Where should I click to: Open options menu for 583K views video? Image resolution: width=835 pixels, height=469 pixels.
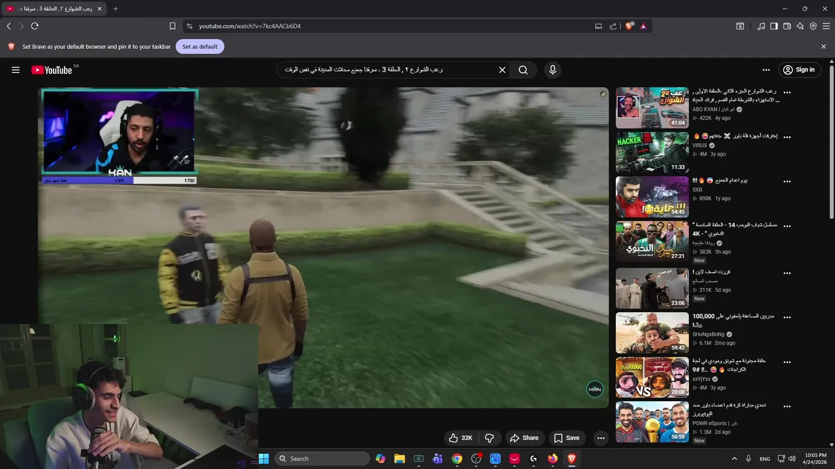(787, 226)
